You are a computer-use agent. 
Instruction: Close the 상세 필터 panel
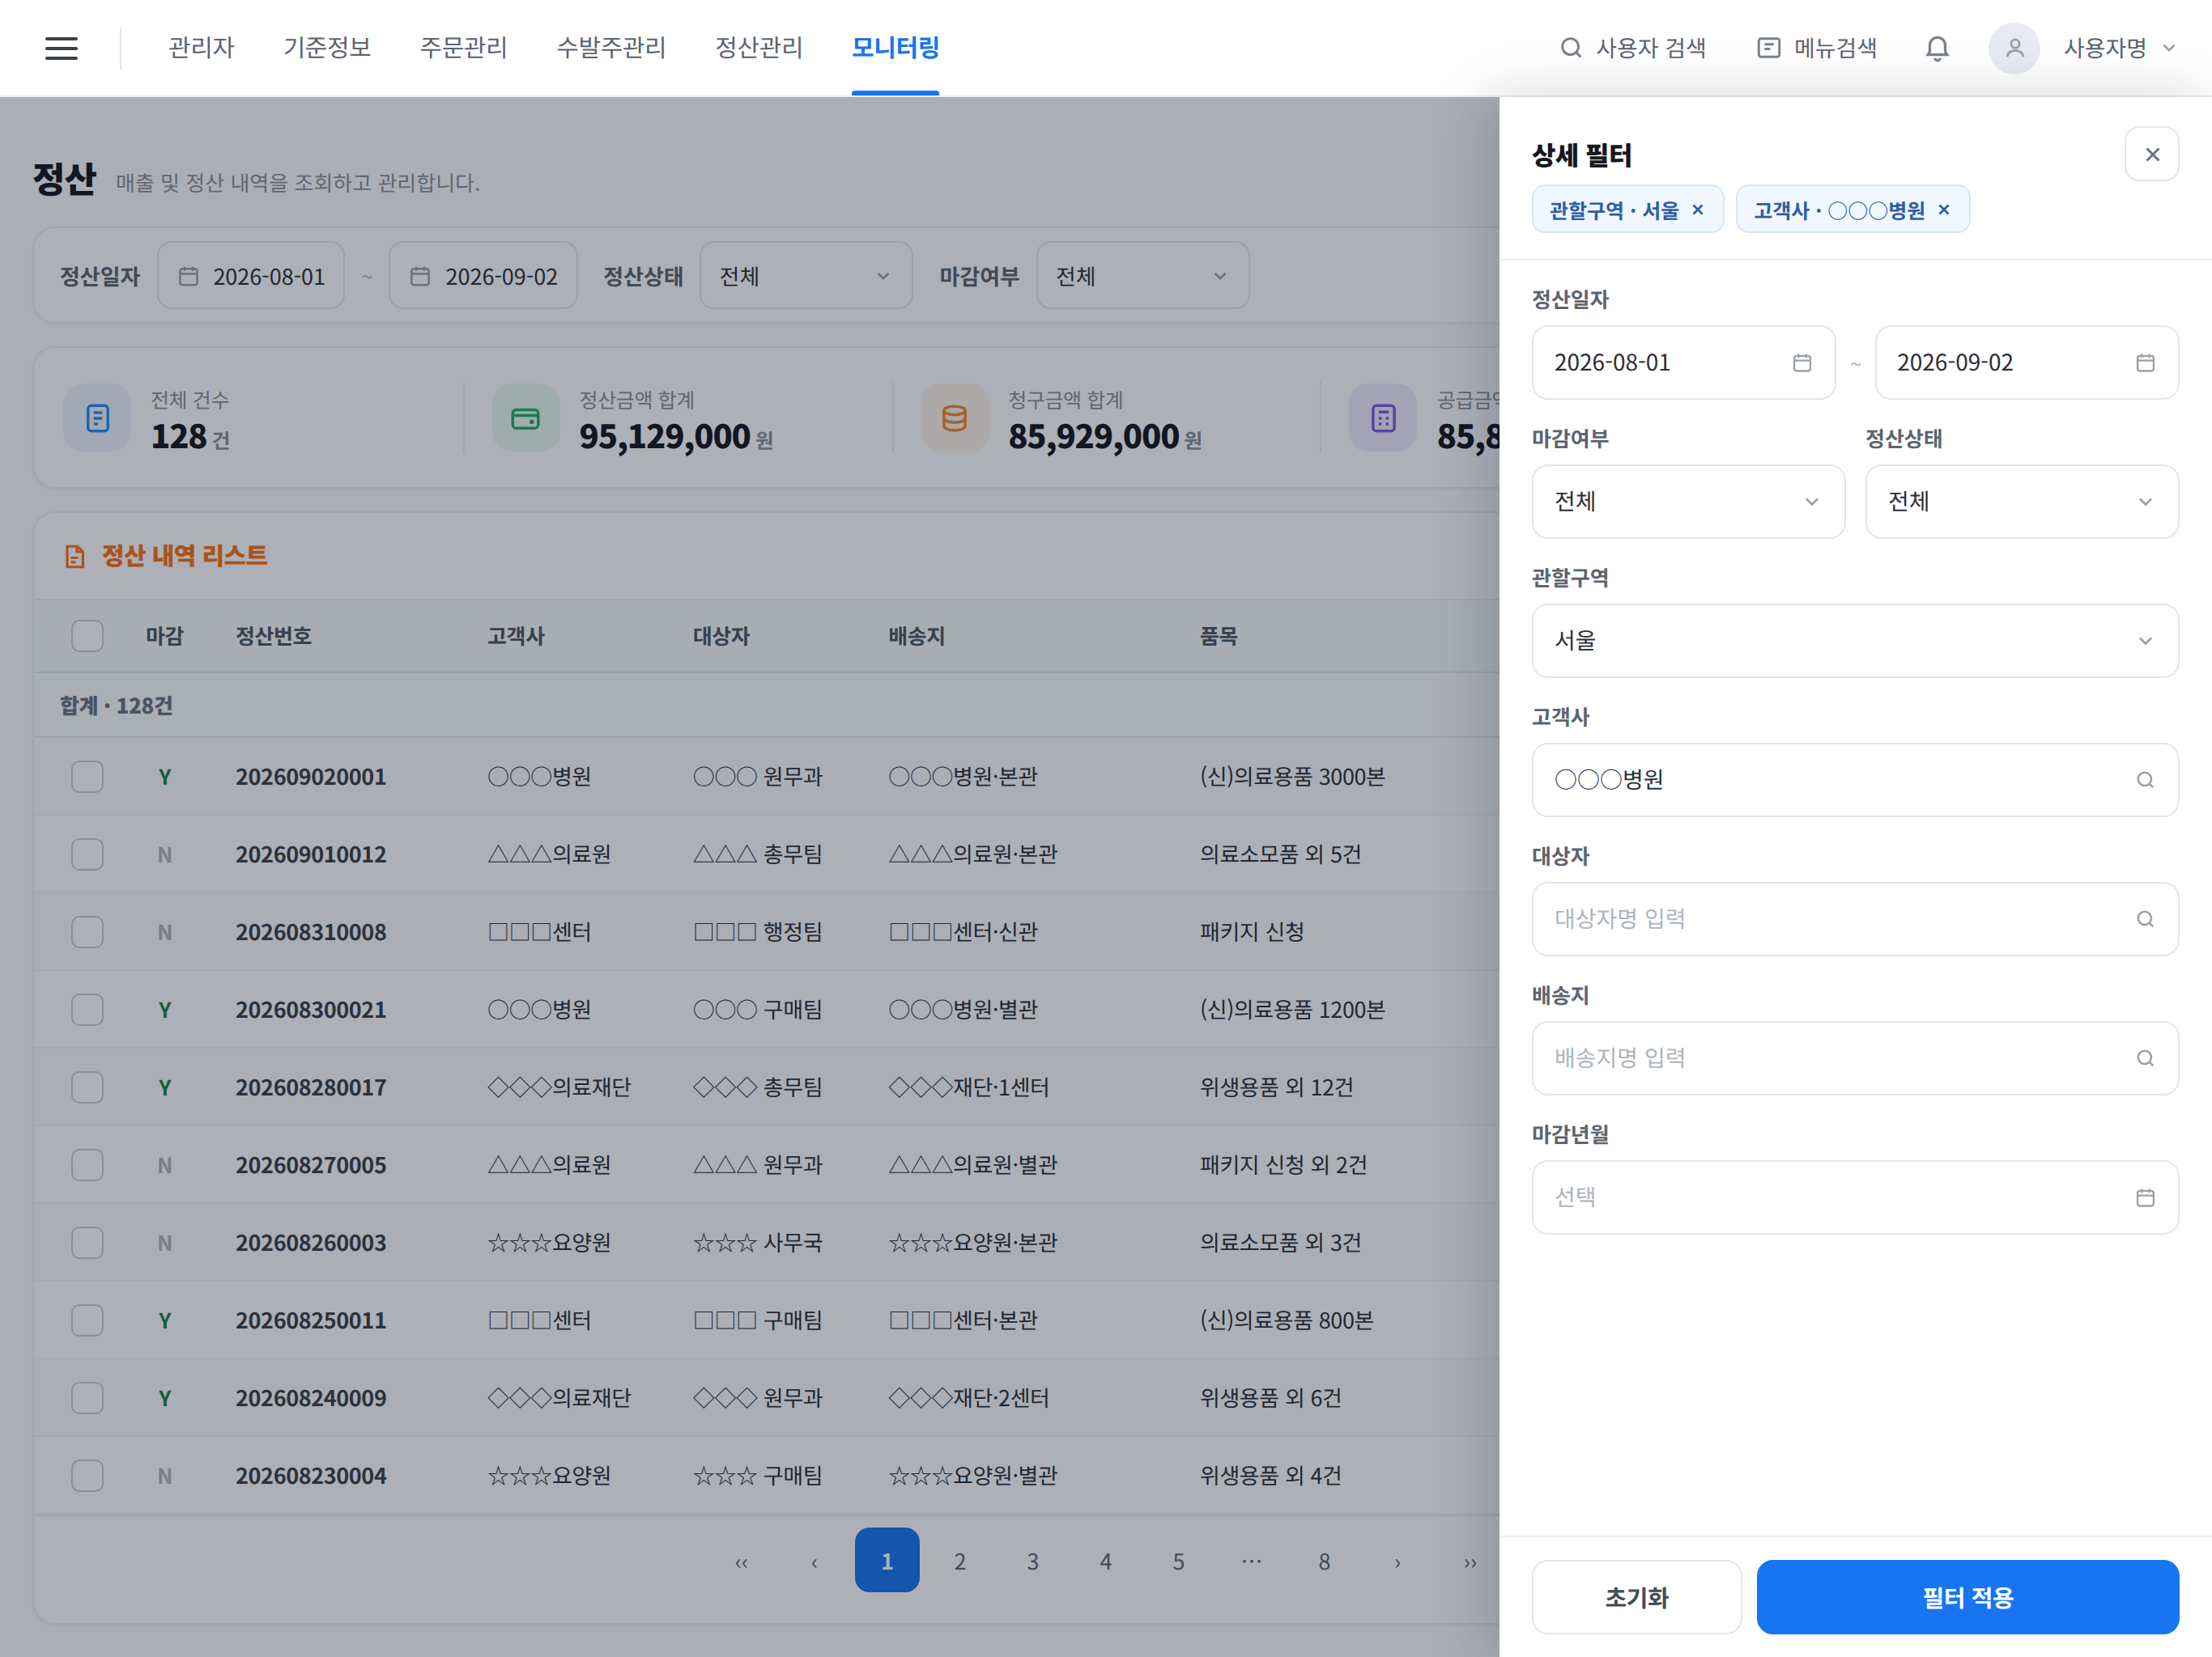[x=2152, y=154]
